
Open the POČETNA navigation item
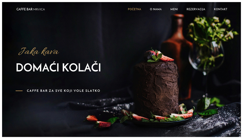tap(134, 9)
